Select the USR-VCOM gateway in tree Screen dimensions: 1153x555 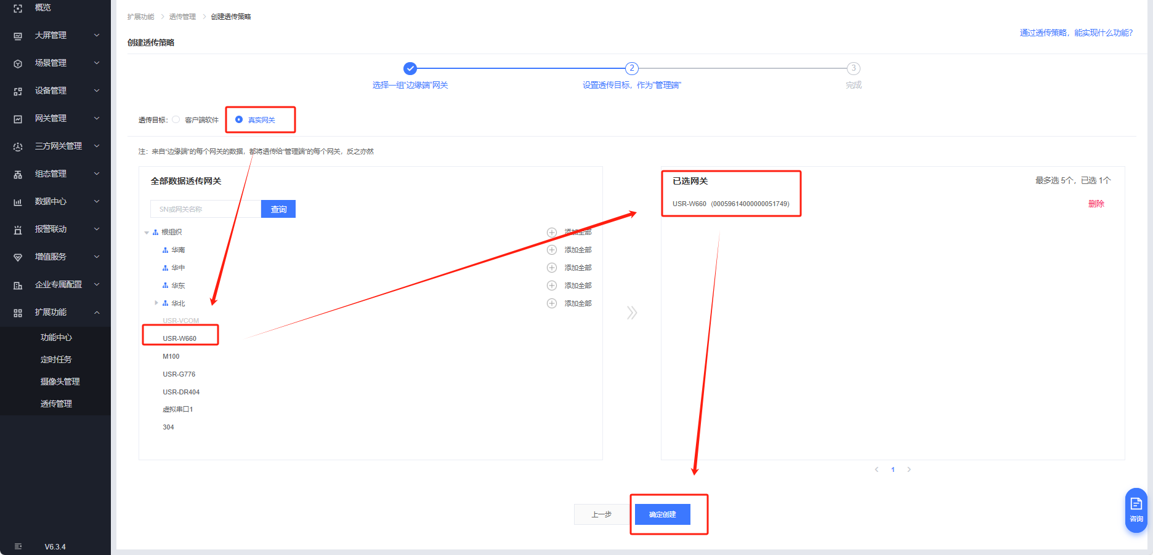[x=181, y=321]
